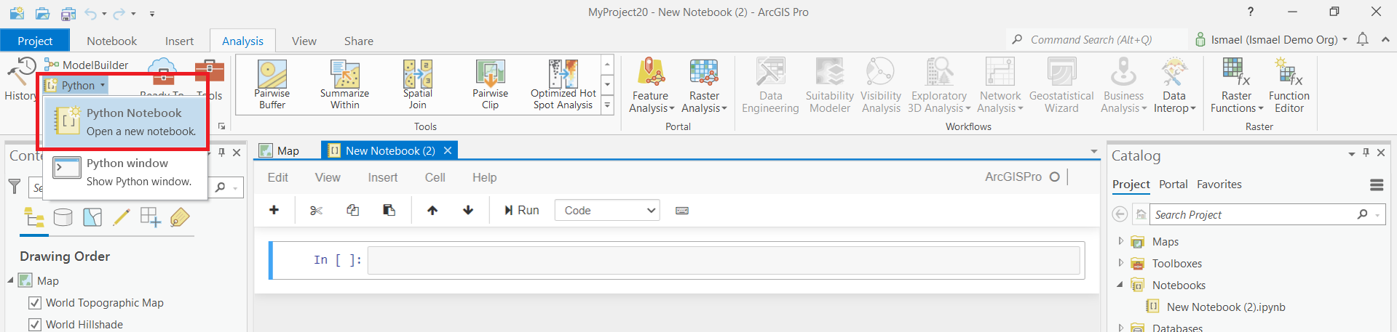Expand the Toolboxes node in Catalog

[1120, 263]
